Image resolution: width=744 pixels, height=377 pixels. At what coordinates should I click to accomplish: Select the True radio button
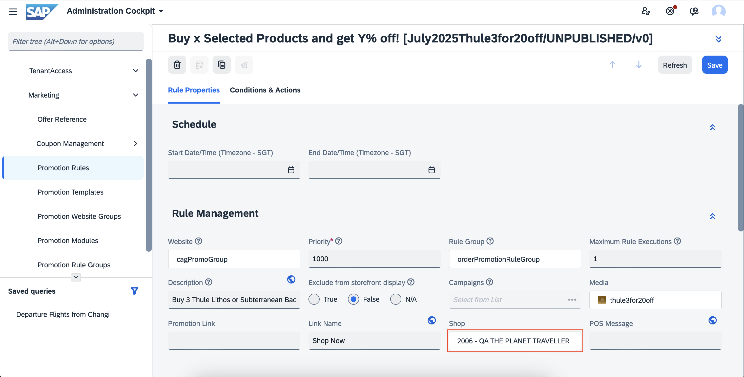point(314,299)
